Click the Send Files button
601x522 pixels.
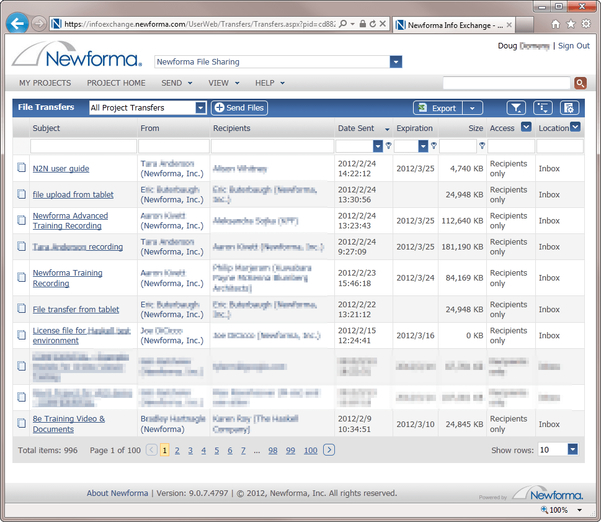click(x=239, y=108)
